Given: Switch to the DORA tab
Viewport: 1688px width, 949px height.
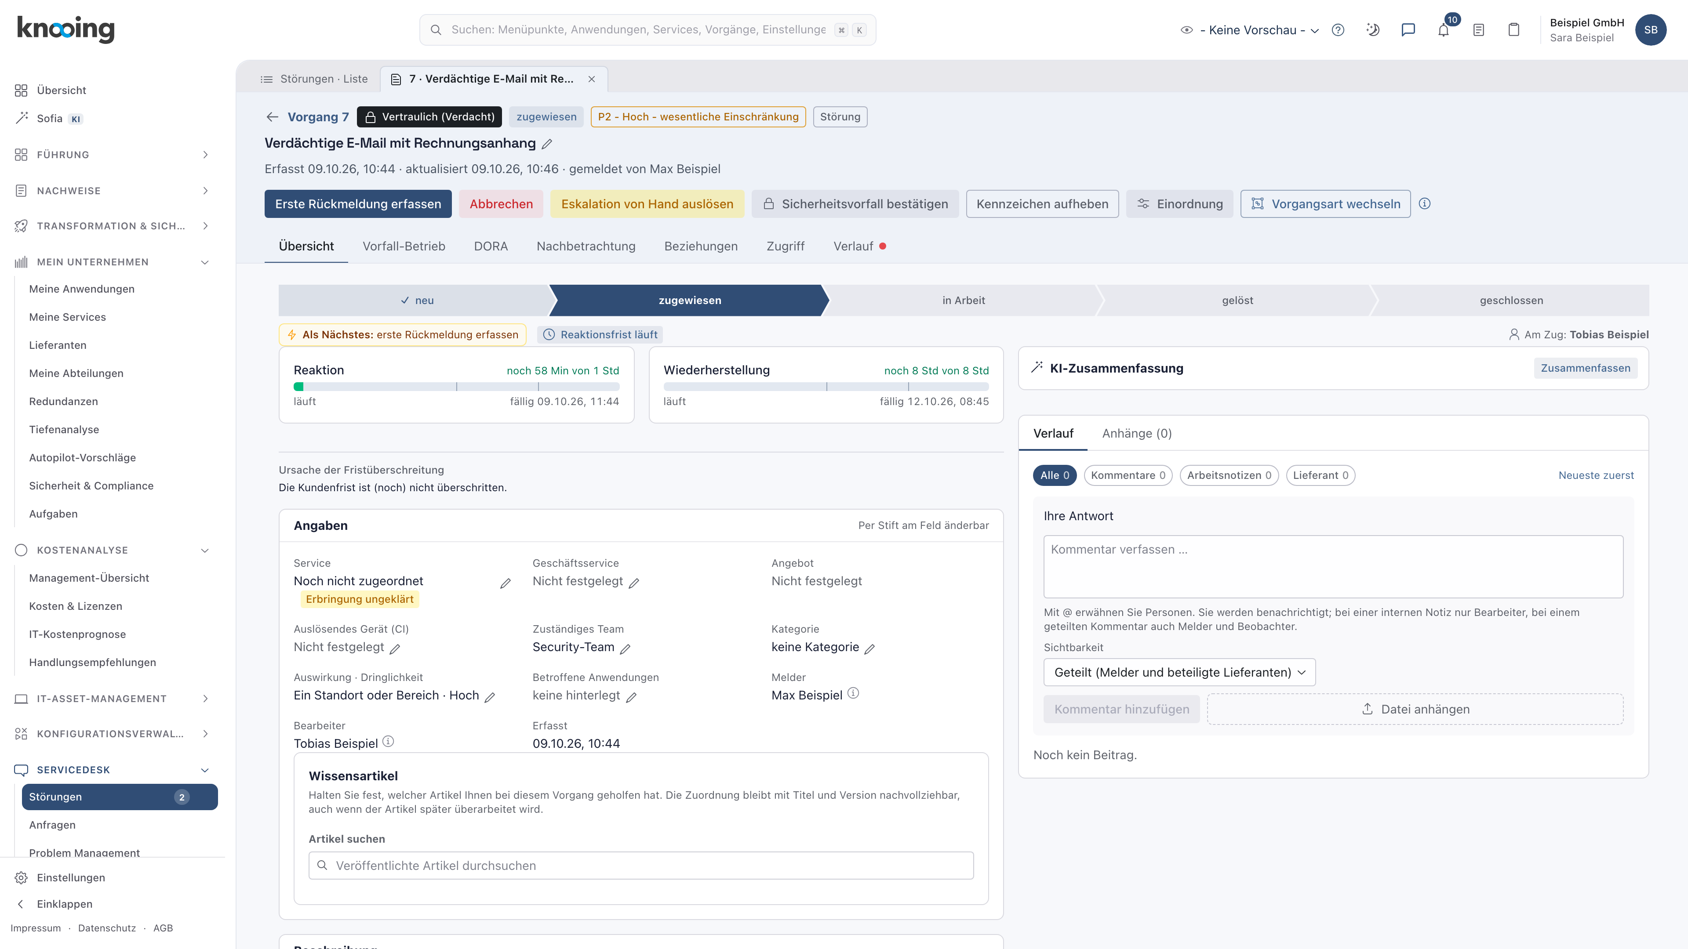Looking at the screenshot, I should pos(491,246).
